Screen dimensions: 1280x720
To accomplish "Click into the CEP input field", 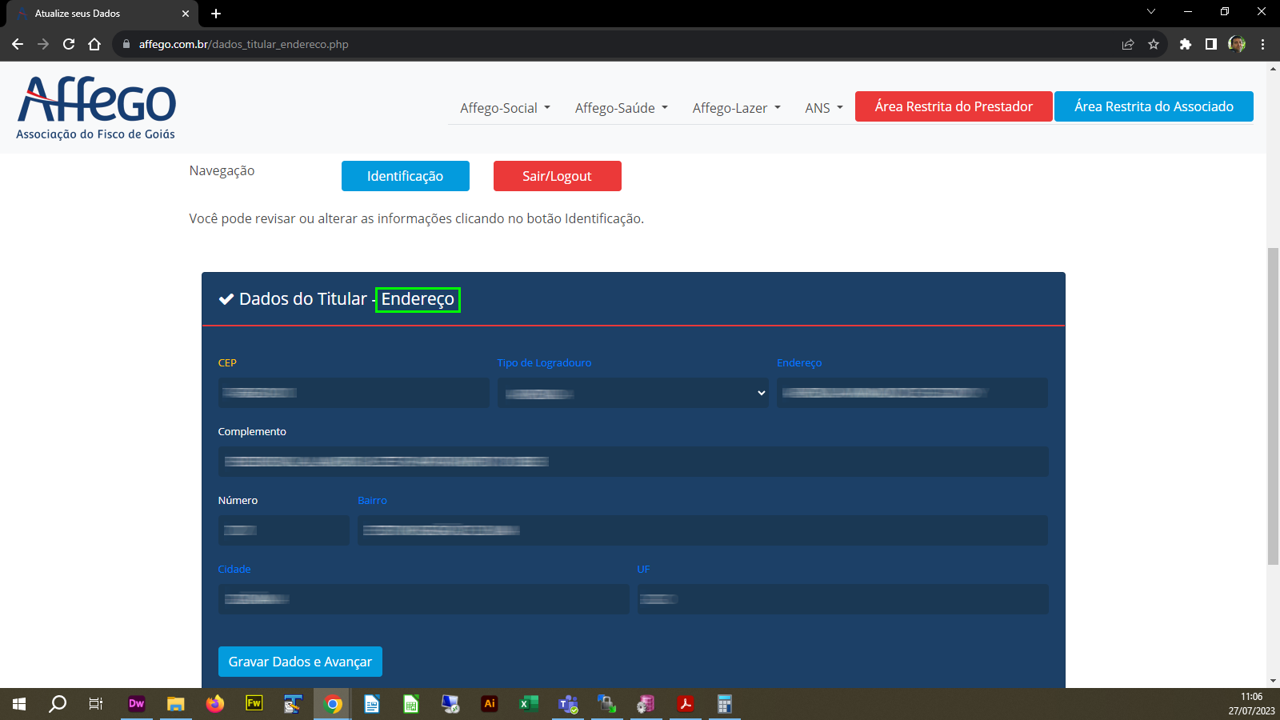I will pos(354,393).
